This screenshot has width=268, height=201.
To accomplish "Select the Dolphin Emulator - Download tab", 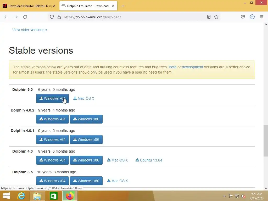I will tap(88, 6).
